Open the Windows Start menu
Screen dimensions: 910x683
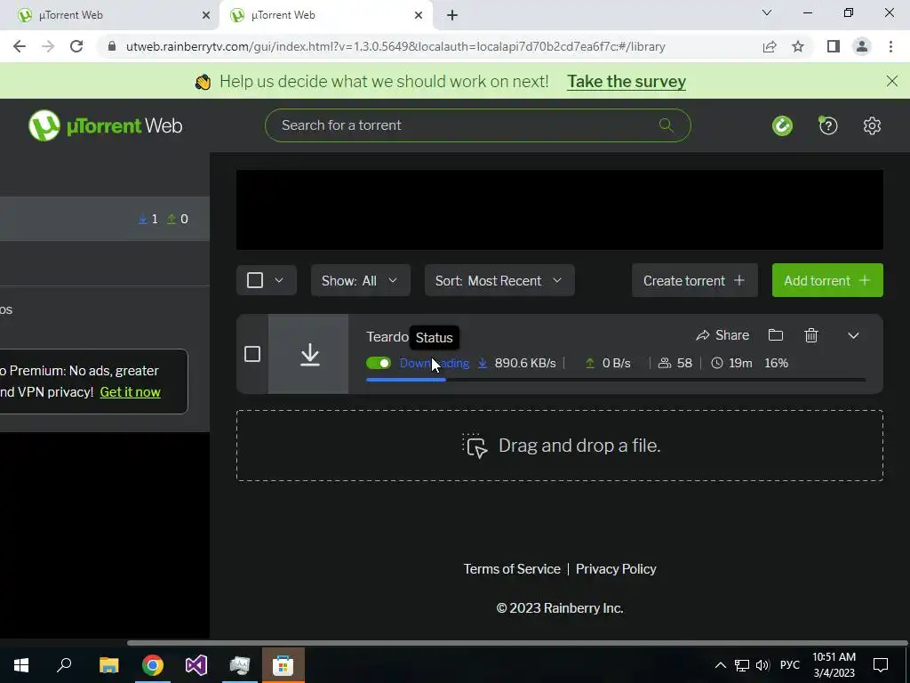point(21,665)
